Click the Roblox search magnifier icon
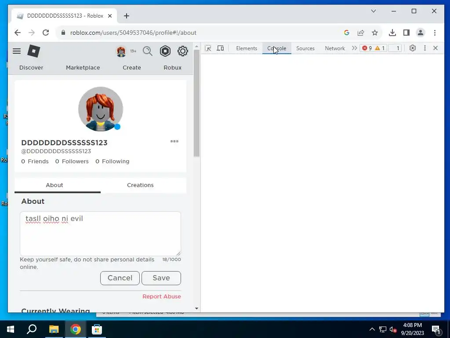The width and height of the screenshot is (450, 338). click(148, 51)
